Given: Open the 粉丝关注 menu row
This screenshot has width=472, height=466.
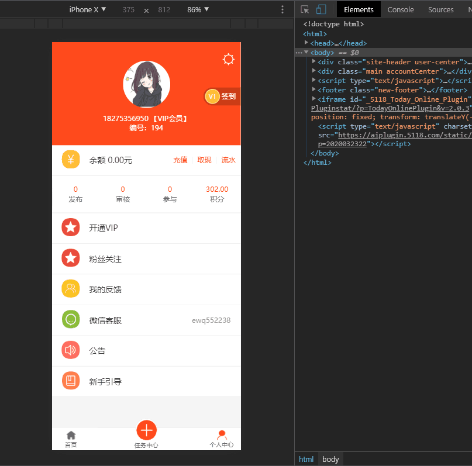Looking at the screenshot, I should pyautogui.click(x=147, y=258).
